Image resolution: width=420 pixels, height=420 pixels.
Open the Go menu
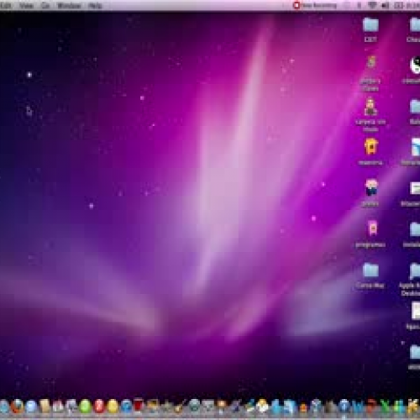tap(45, 6)
